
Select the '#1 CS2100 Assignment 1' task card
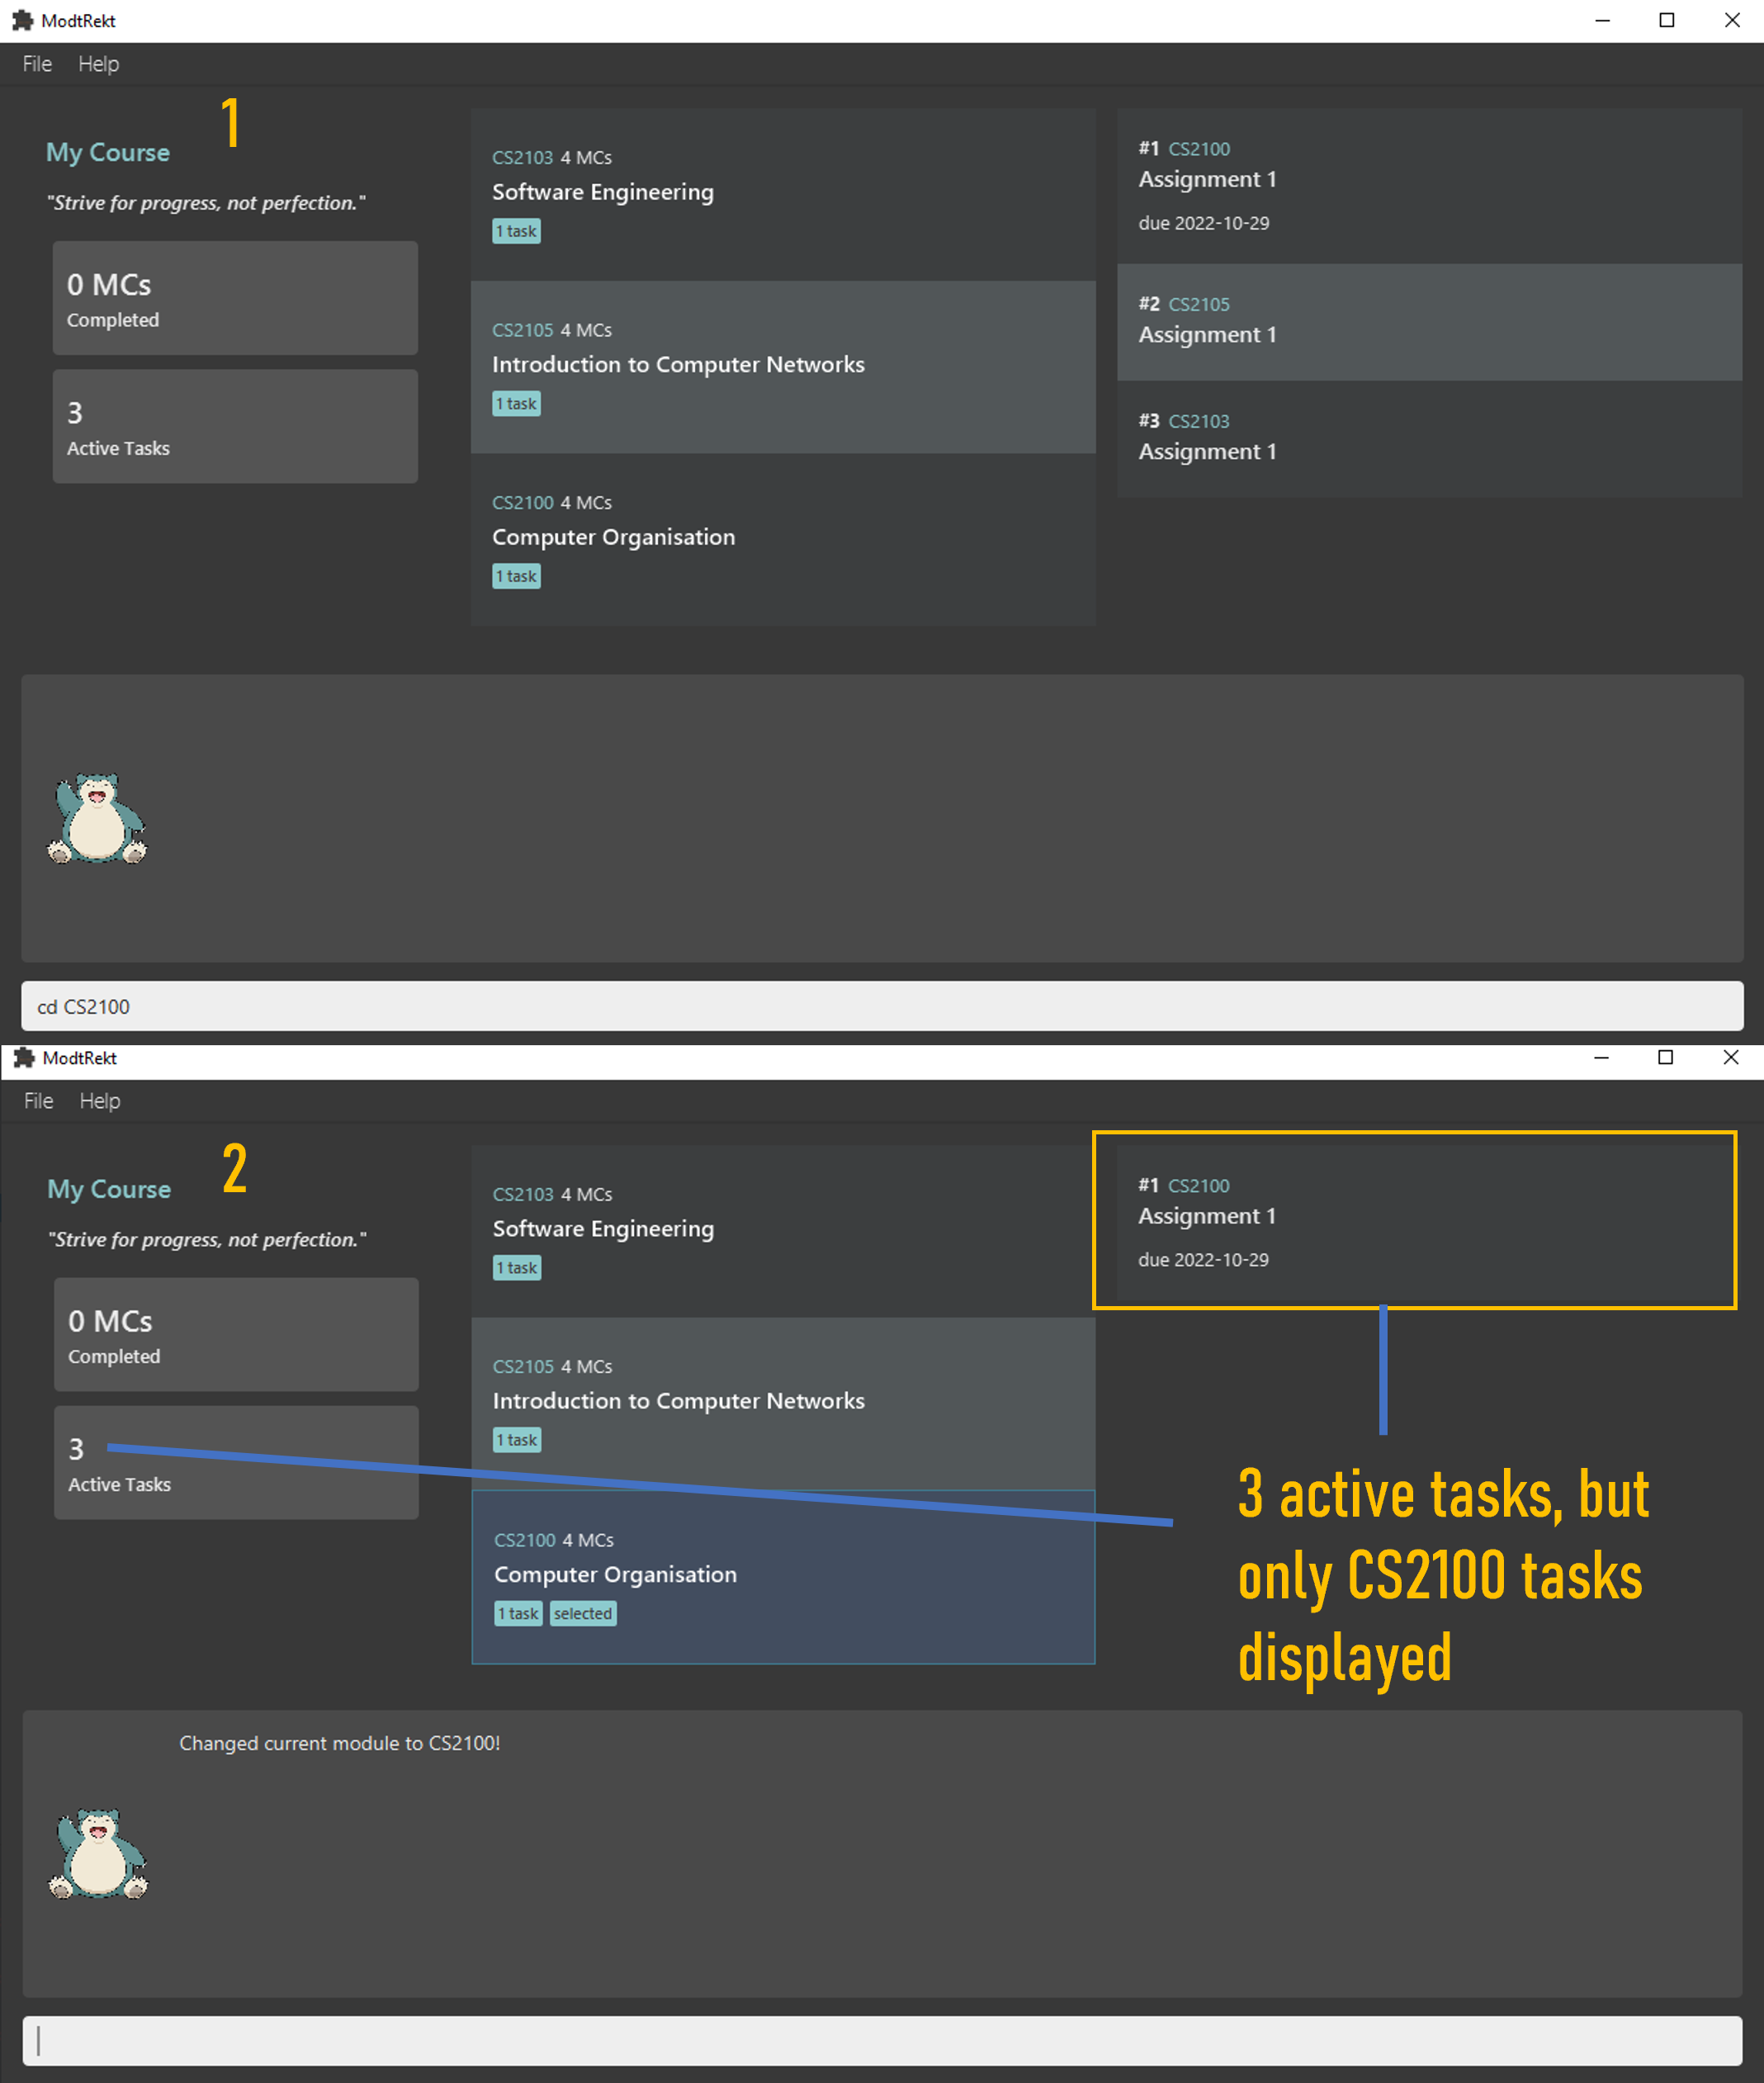(1412, 1222)
